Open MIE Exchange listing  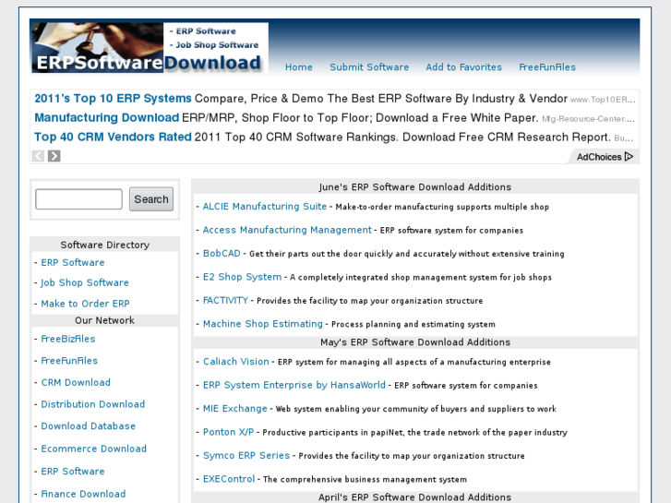235,409
